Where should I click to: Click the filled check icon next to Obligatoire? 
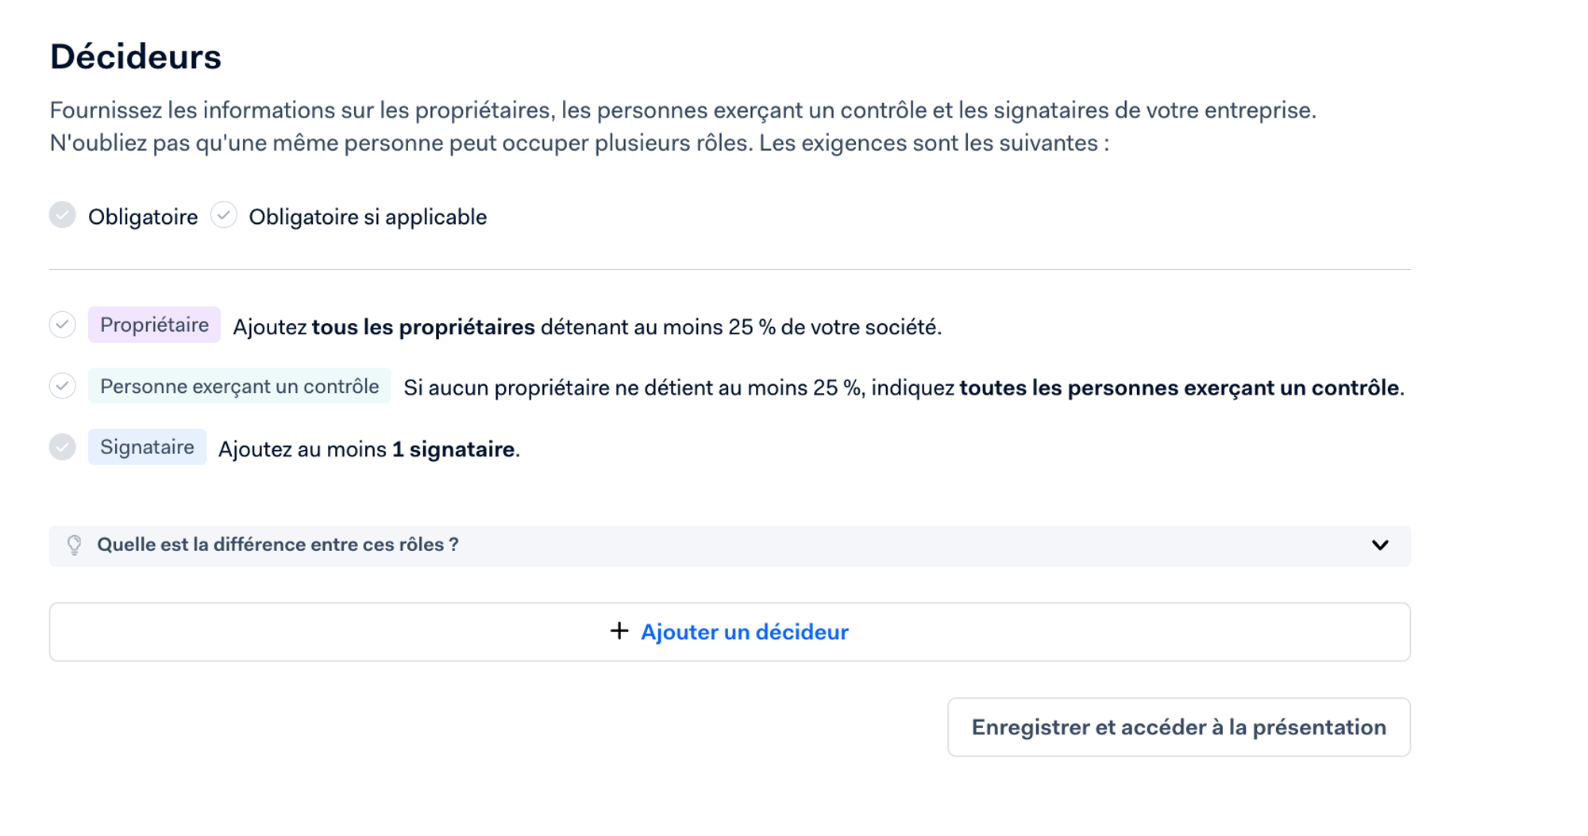[x=63, y=215]
